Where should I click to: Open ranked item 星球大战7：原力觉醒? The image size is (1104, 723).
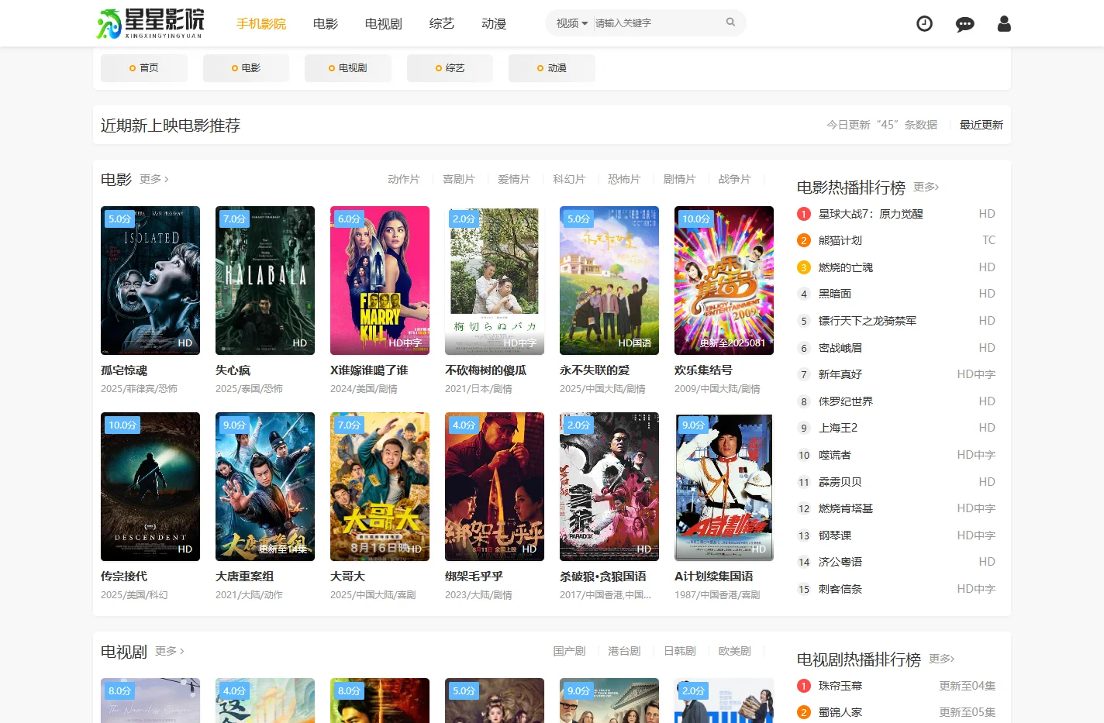click(871, 214)
